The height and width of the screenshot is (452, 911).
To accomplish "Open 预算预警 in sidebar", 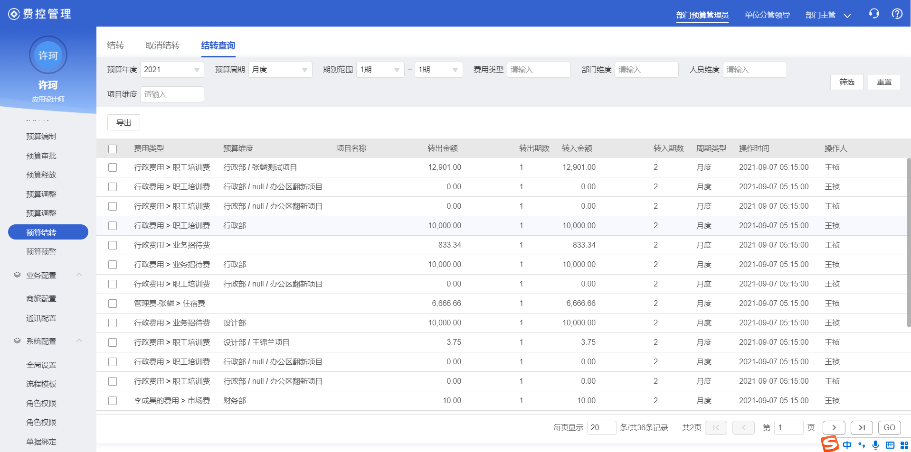I will [x=41, y=252].
